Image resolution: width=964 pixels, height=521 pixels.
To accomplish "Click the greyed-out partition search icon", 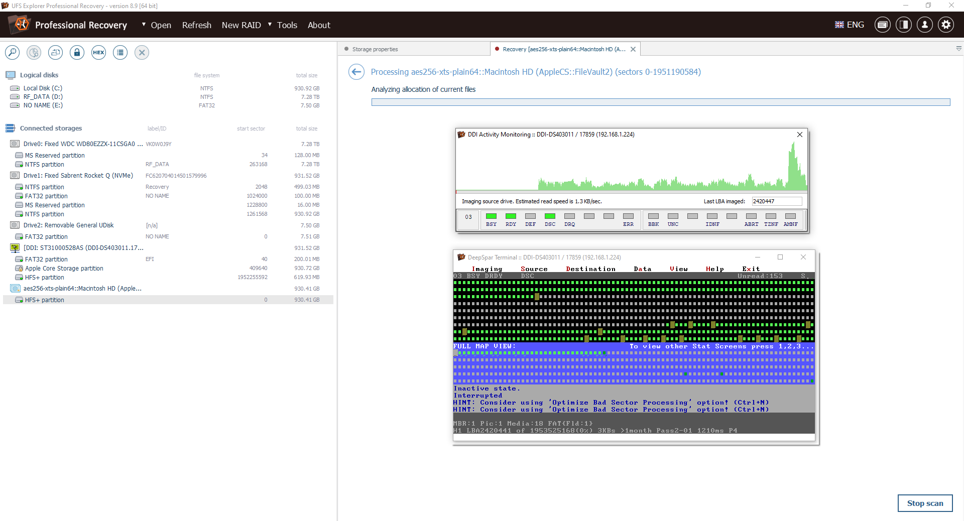I will [34, 52].
